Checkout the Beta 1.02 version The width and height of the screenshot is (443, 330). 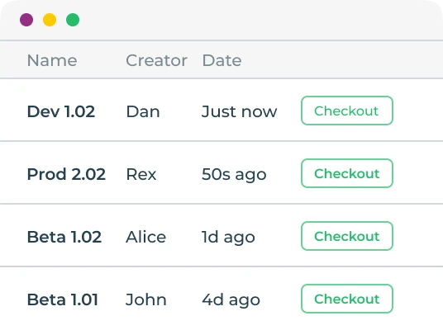(x=347, y=236)
